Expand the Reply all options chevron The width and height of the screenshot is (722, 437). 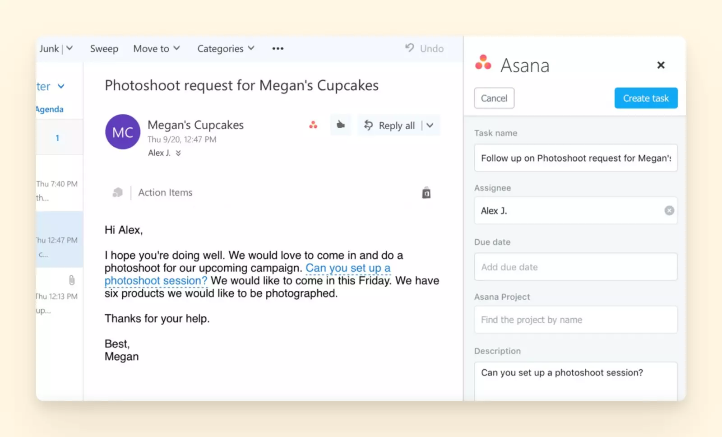pyautogui.click(x=430, y=126)
